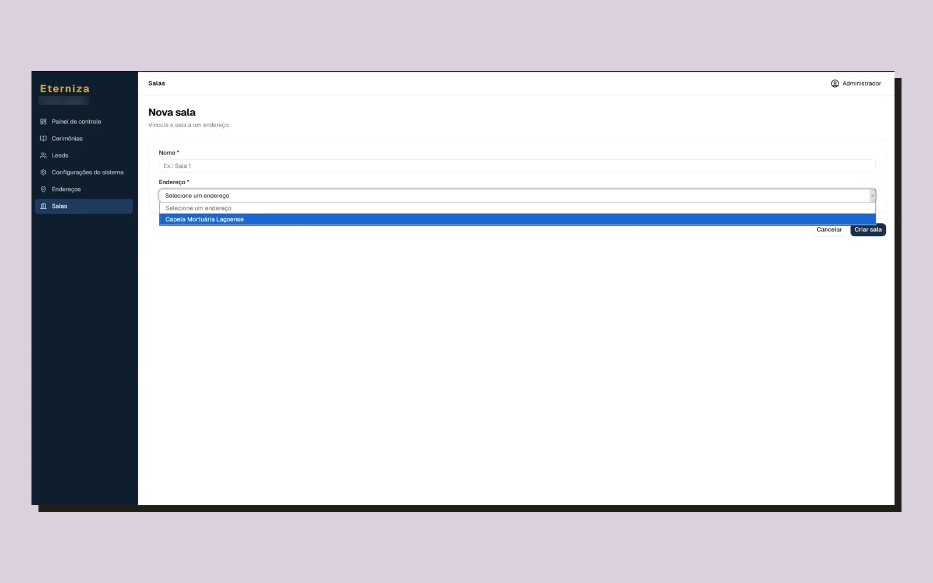Focus the Nome input field

coord(517,166)
